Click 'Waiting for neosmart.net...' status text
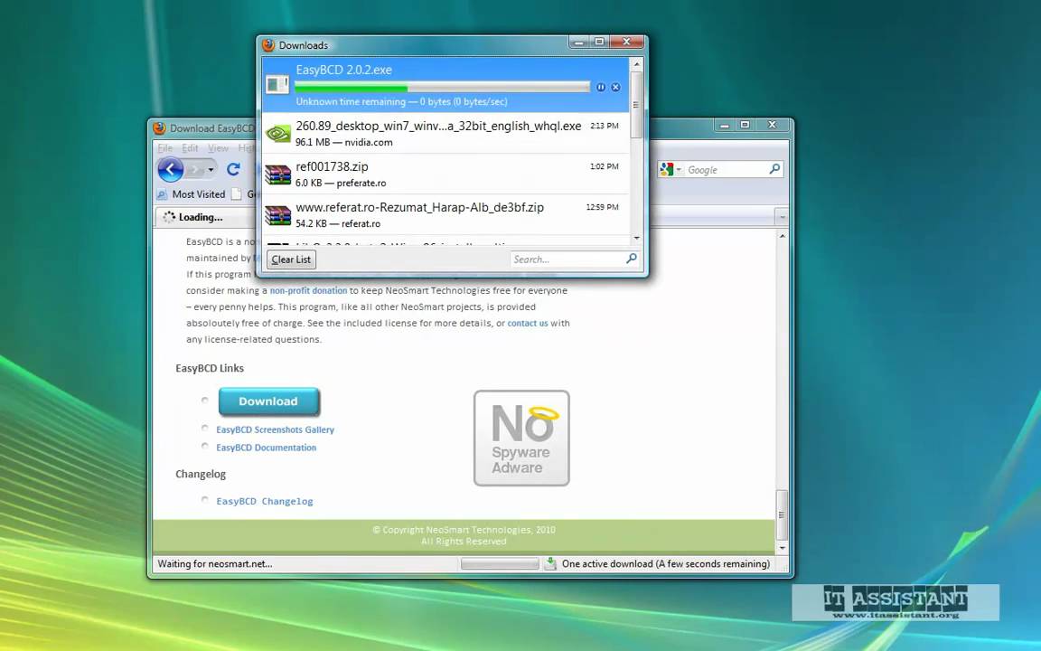The height and width of the screenshot is (651, 1041). [214, 563]
